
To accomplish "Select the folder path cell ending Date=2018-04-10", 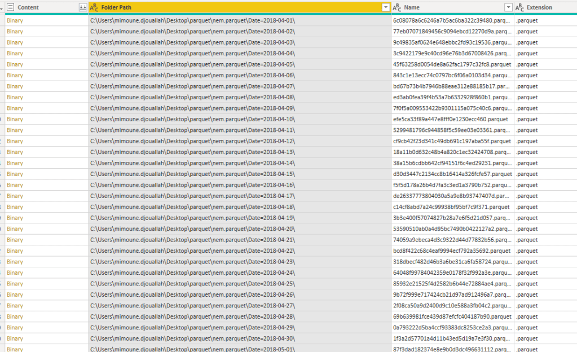I will (192, 119).
